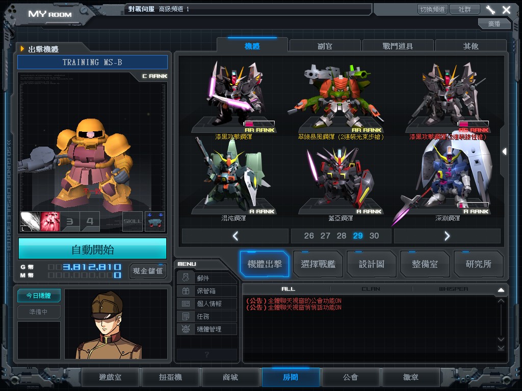Viewport: 522px width, 391px height.
Task: Open the 整備室 maintenance room button
Action: click(425, 264)
